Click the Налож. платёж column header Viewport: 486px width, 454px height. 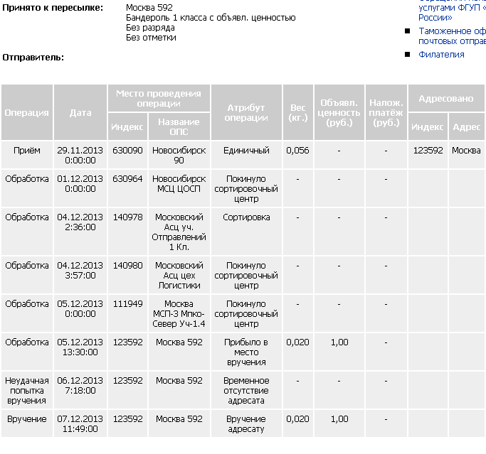tap(386, 112)
